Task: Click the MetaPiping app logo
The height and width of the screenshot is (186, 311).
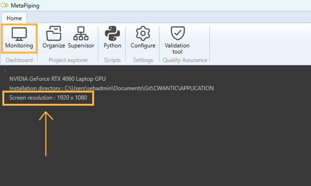Action: 5,5
